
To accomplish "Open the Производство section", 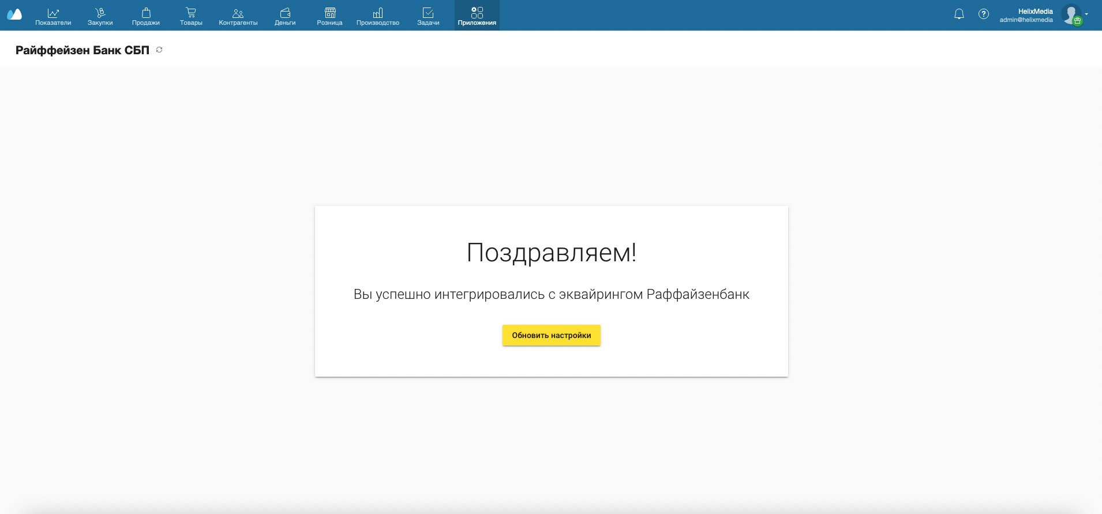I will tap(378, 16).
